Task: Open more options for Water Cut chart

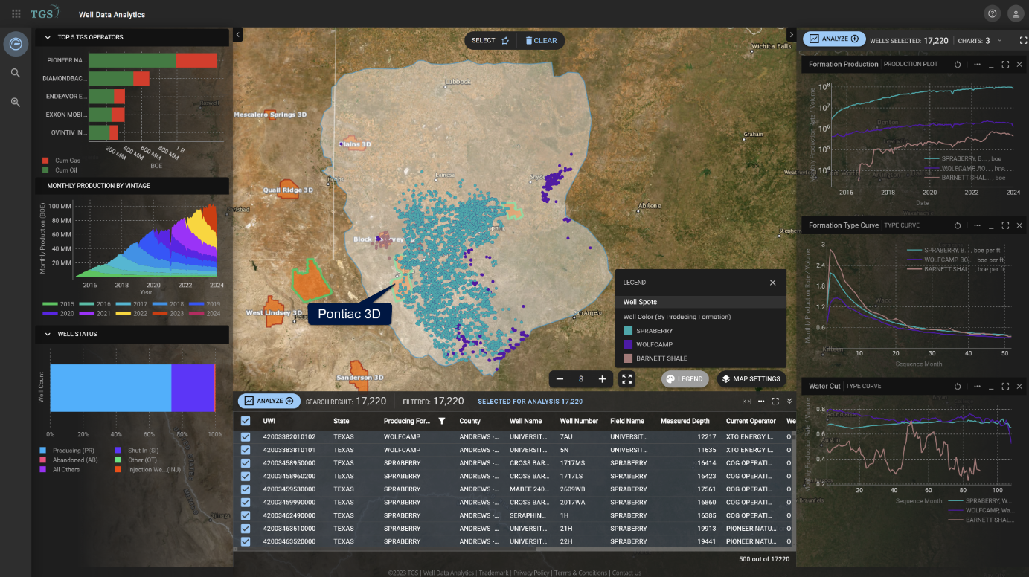Action: coord(977,387)
